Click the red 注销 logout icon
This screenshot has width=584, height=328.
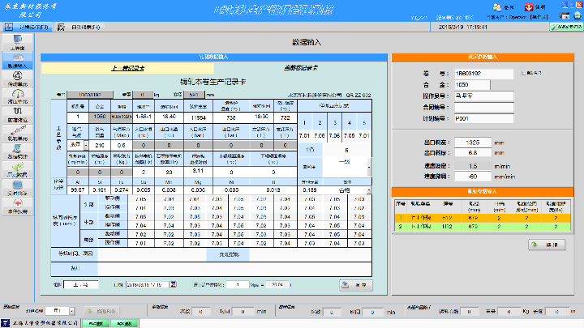coord(530,7)
